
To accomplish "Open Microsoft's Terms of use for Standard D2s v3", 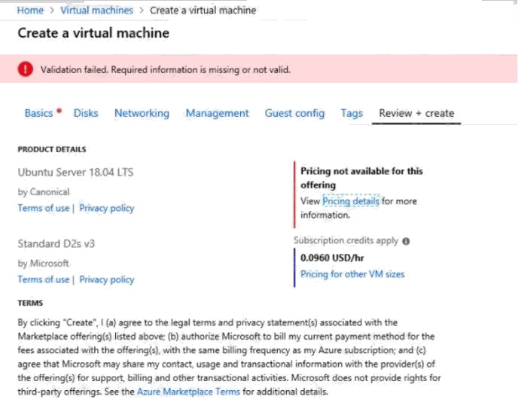I will pyautogui.click(x=43, y=279).
